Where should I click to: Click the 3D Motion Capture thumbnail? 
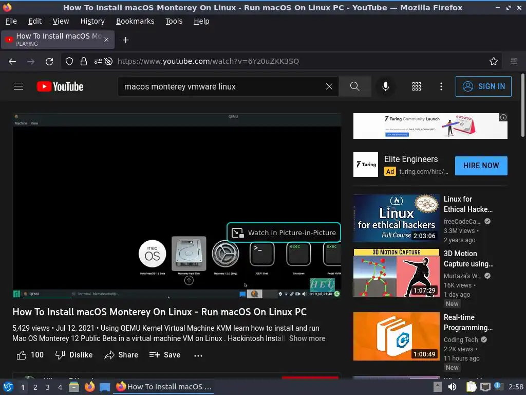[396, 273]
